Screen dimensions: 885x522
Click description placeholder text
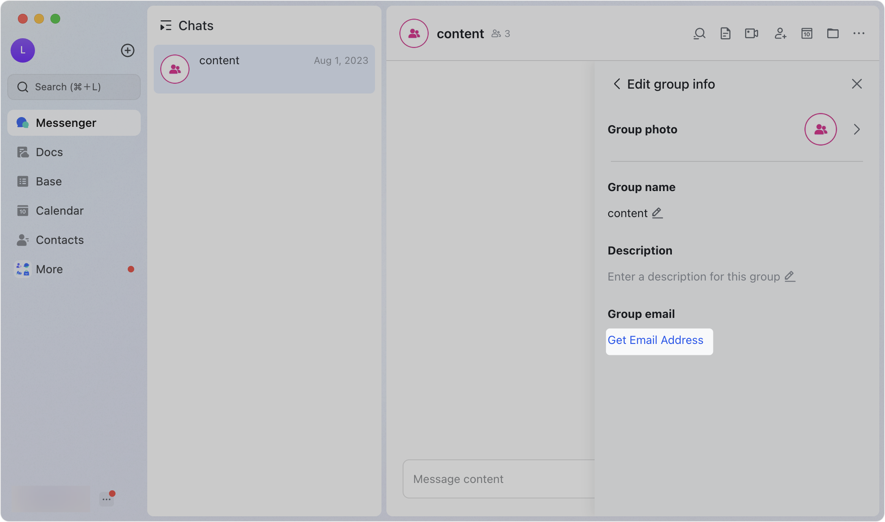pyautogui.click(x=694, y=276)
